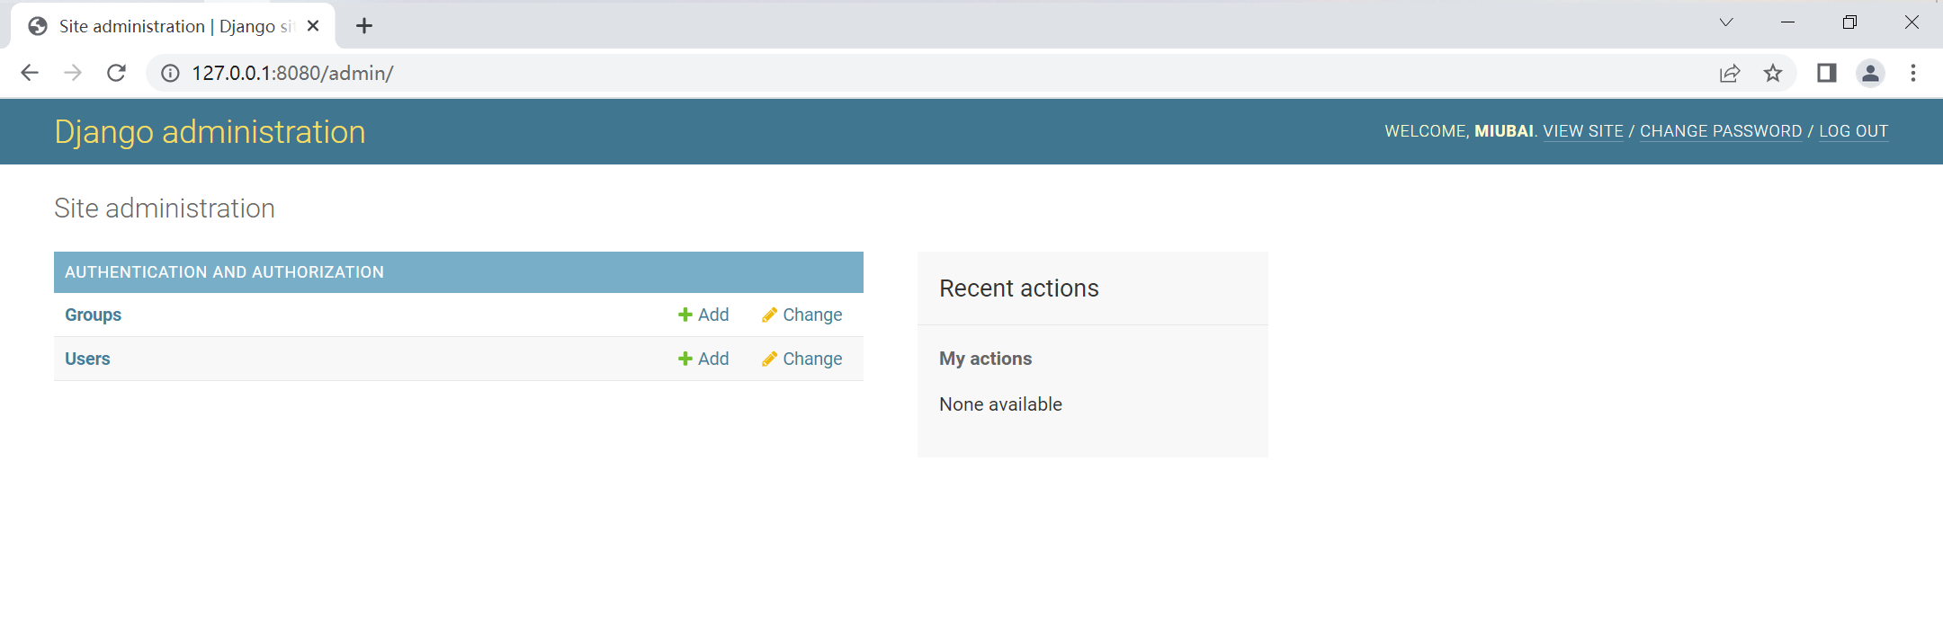Open the Groups model link
Image resolution: width=1943 pixels, height=621 pixels.
[93, 315]
